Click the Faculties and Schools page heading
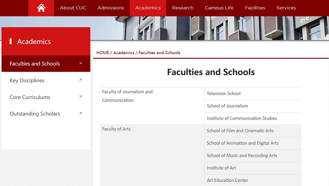The image size is (329, 186). pyautogui.click(x=211, y=72)
